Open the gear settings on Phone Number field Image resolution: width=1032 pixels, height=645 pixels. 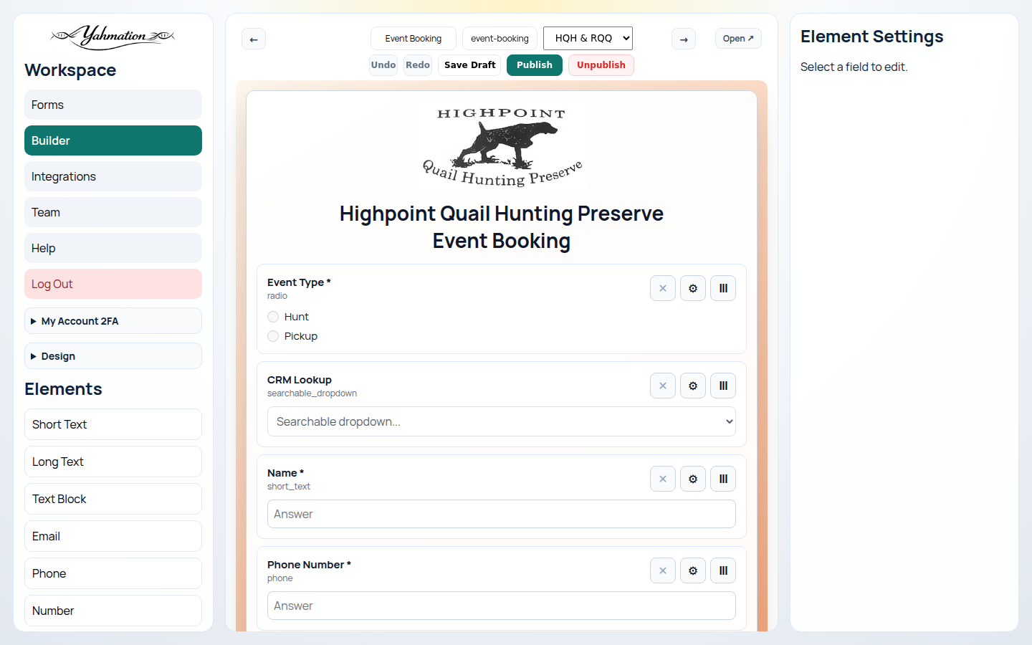tap(692, 570)
